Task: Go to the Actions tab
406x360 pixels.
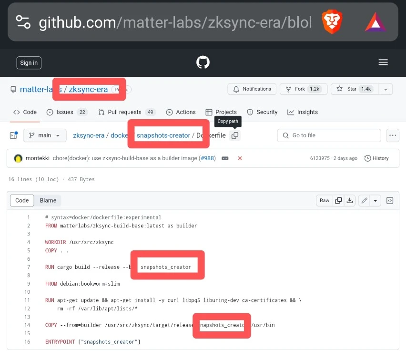Action: pos(181,112)
